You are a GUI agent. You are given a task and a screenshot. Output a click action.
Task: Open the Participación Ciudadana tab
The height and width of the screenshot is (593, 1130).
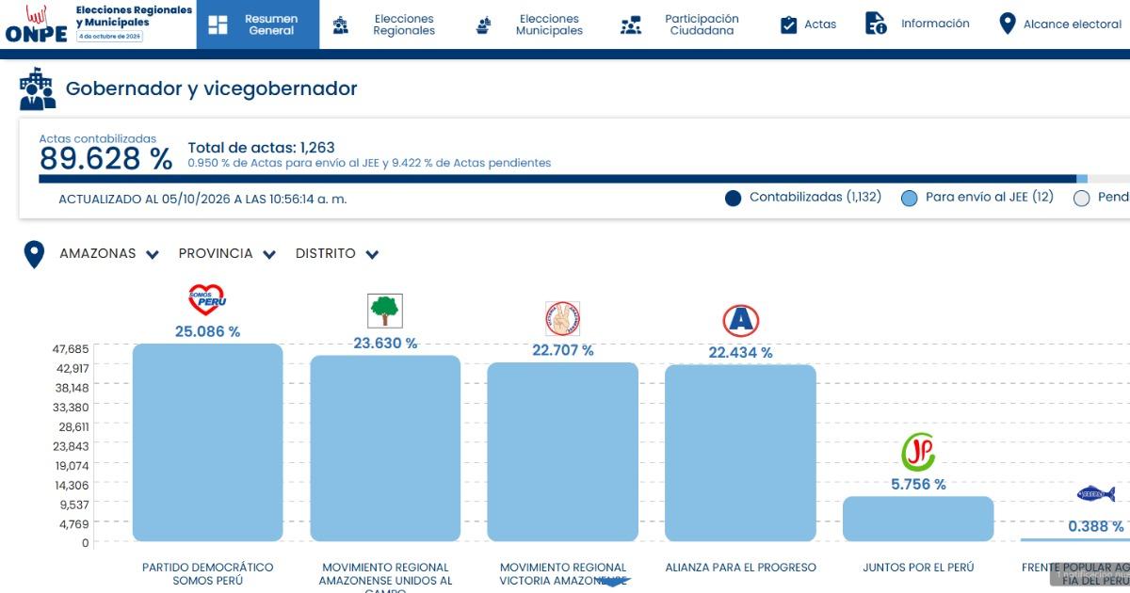(680, 24)
